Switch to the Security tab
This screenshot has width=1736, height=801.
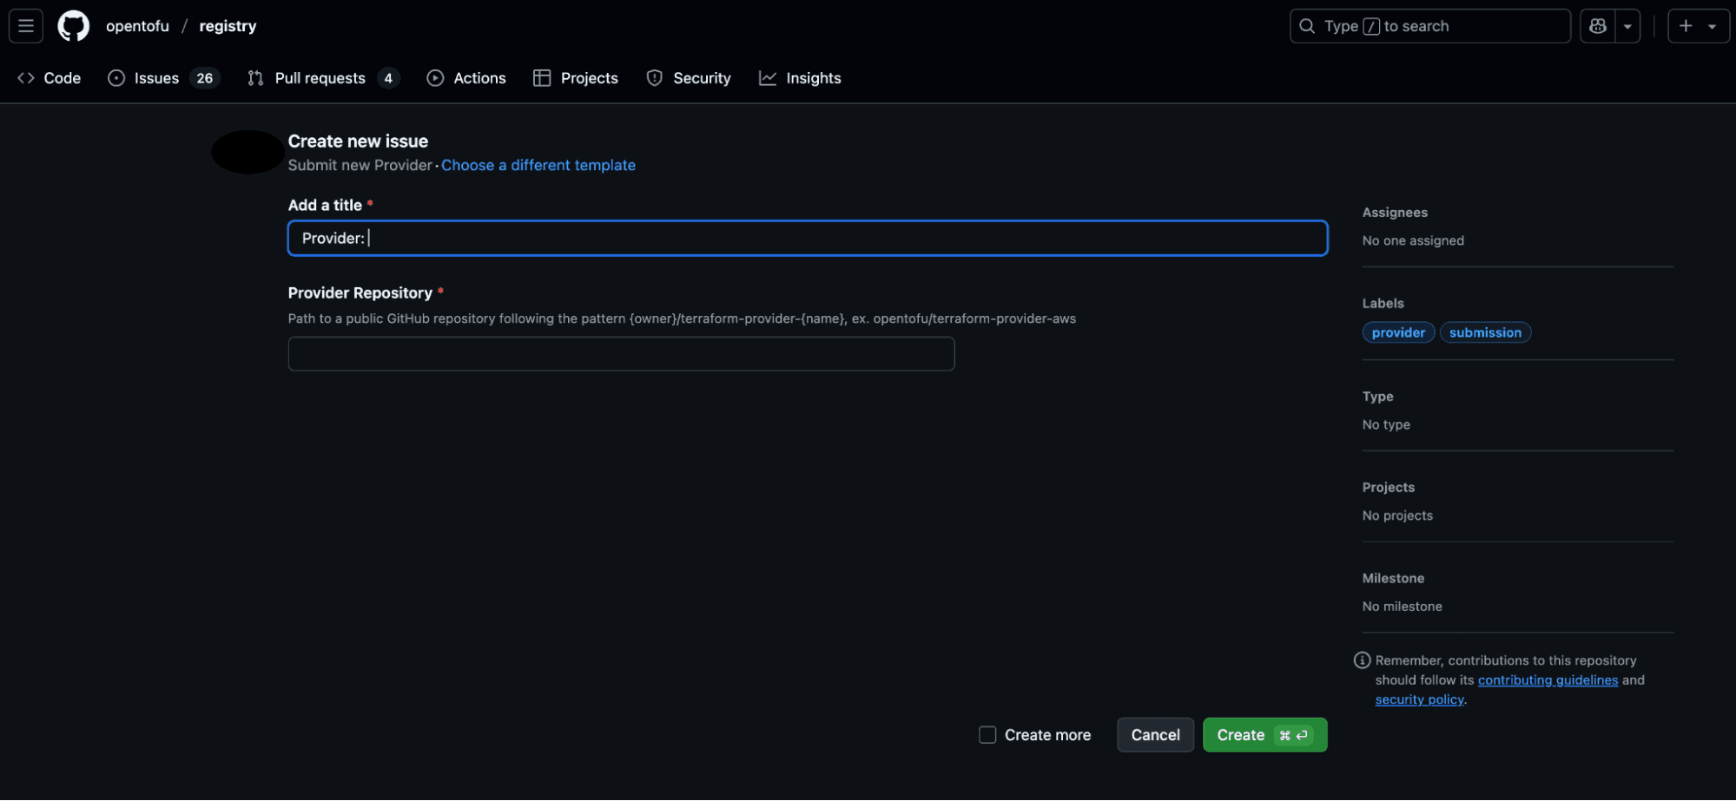click(689, 78)
